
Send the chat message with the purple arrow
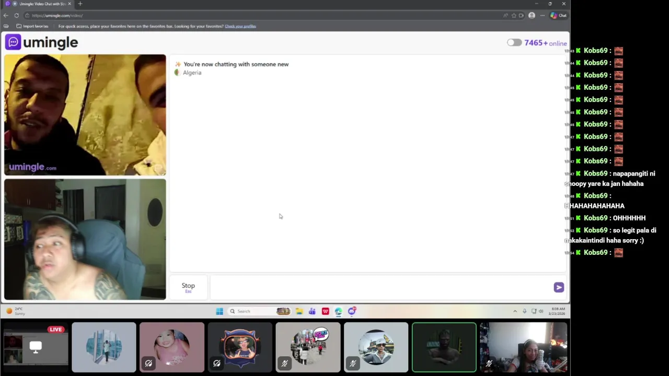(x=559, y=287)
